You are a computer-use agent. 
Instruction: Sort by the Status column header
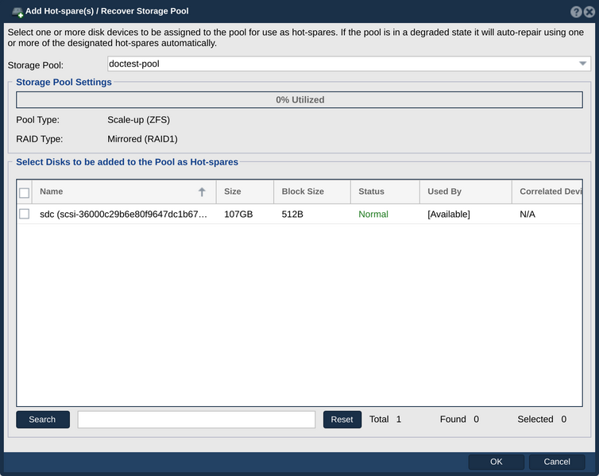(385, 192)
